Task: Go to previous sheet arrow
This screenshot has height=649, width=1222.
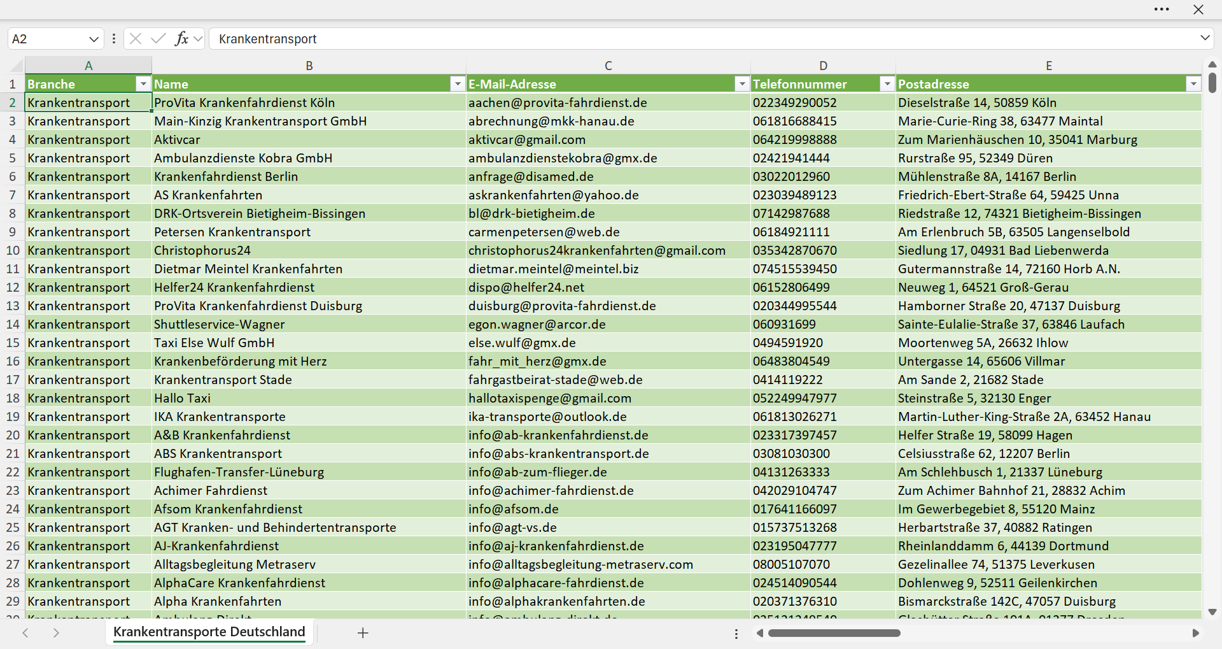Action: pos(25,632)
